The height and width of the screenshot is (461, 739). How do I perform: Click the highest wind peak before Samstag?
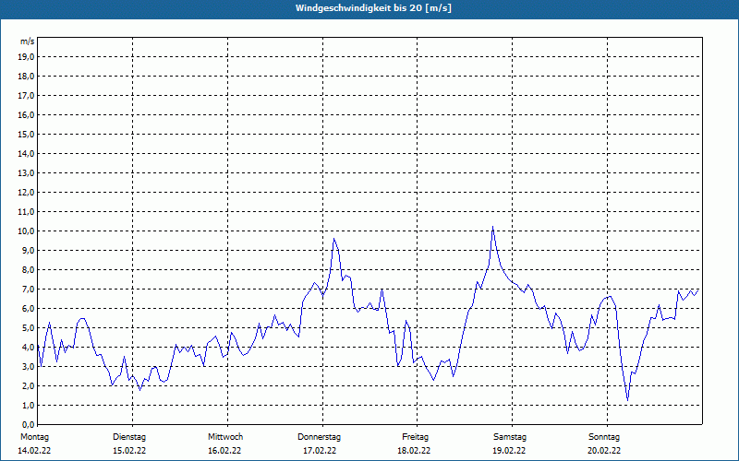coord(492,227)
